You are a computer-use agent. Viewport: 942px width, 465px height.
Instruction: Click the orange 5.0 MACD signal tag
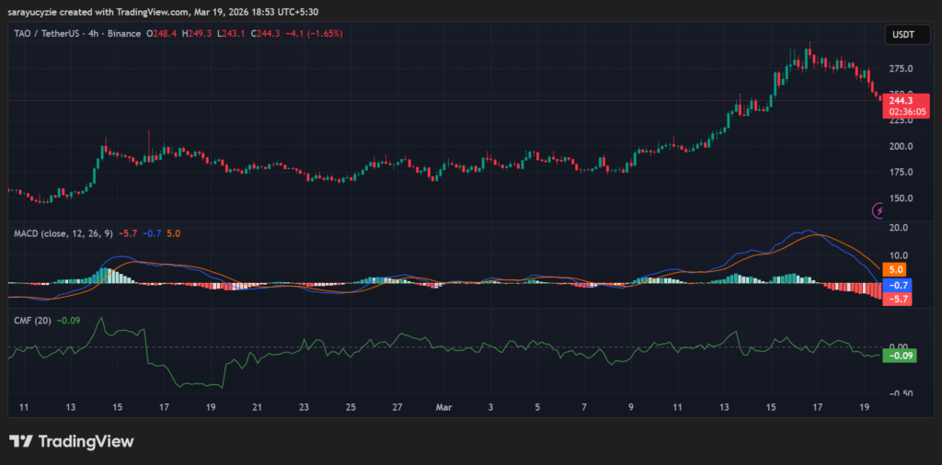896,270
